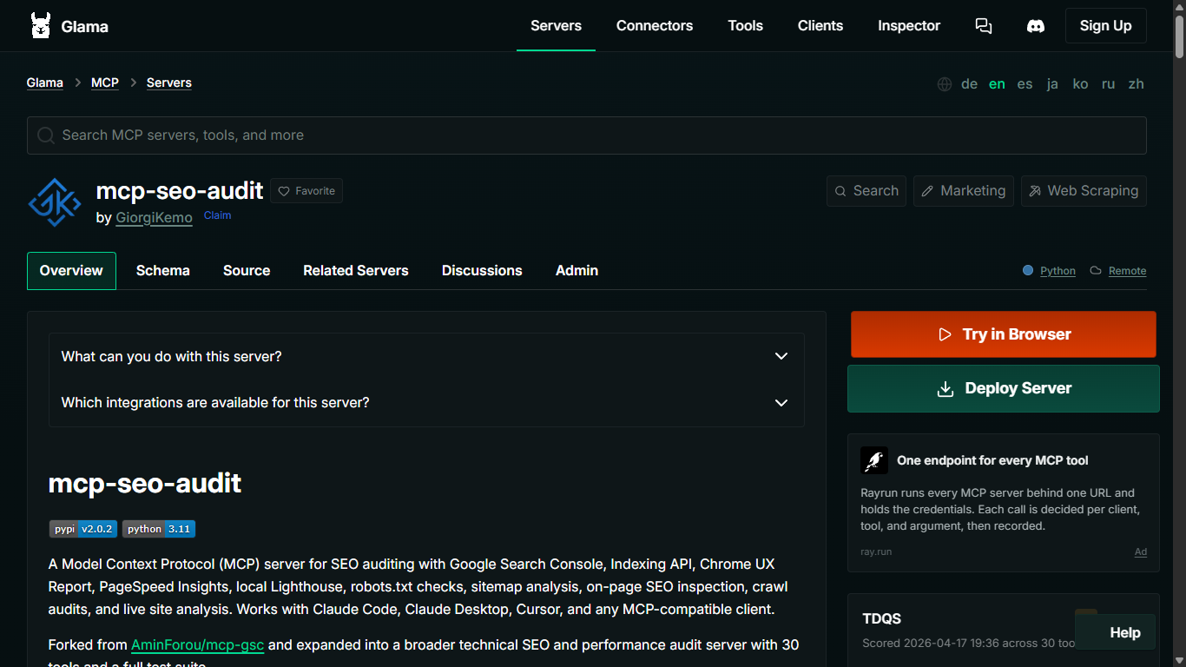Image resolution: width=1186 pixels, height=667 pixels.
Task: Open the Tools nav item
Action: (745, 26)
